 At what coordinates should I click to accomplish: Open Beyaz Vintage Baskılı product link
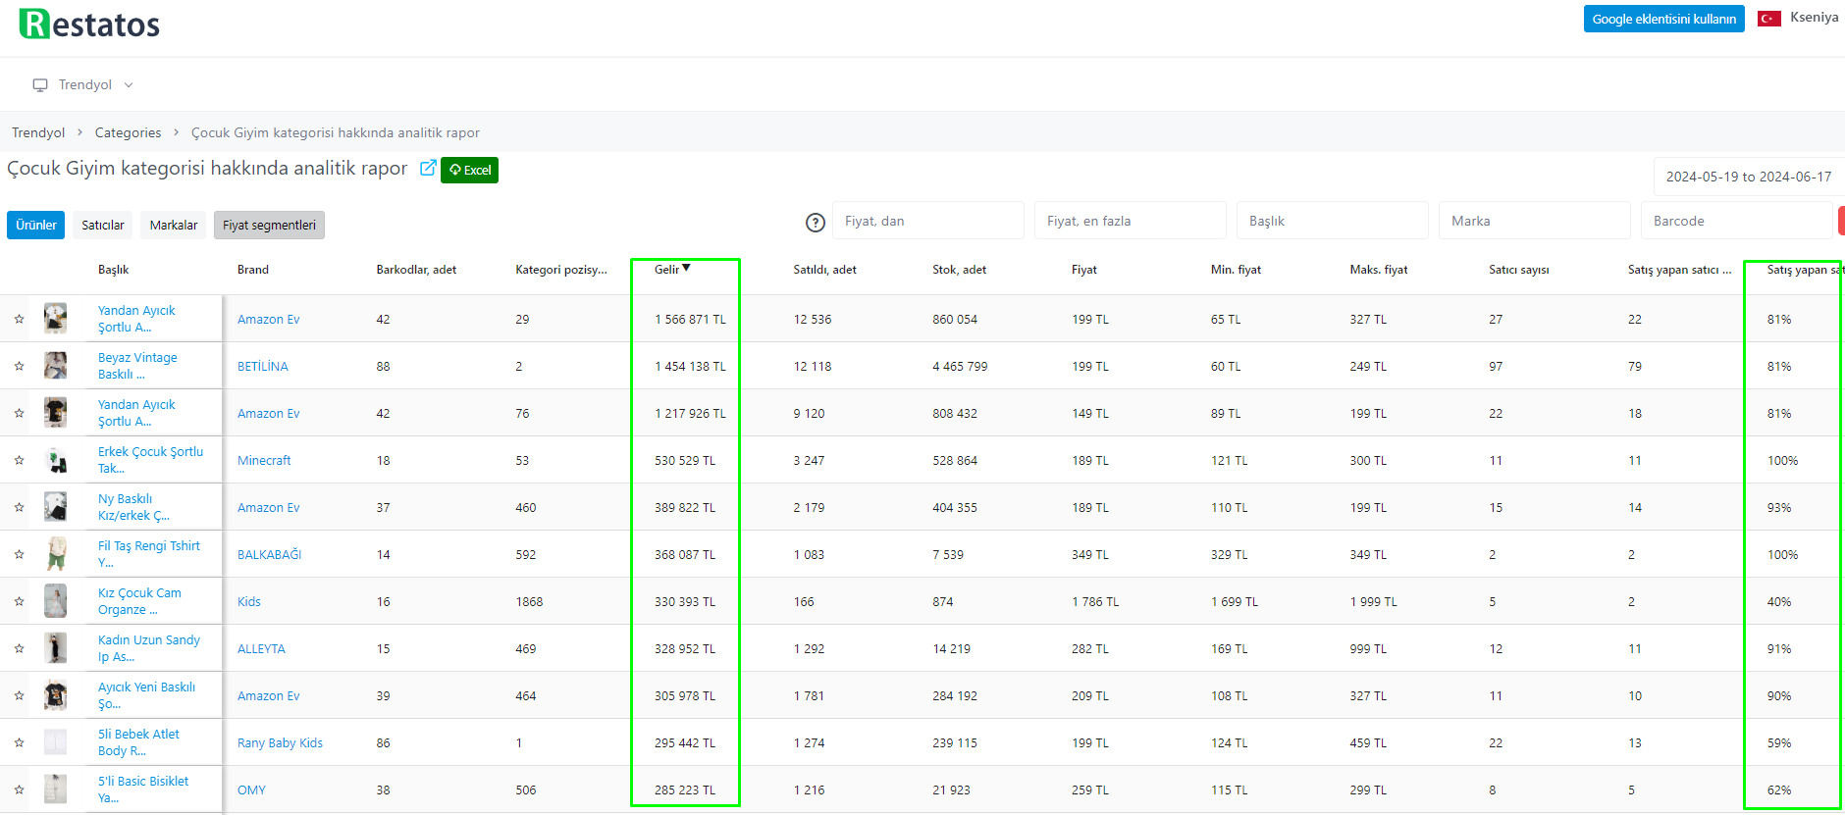click(137, 366)
